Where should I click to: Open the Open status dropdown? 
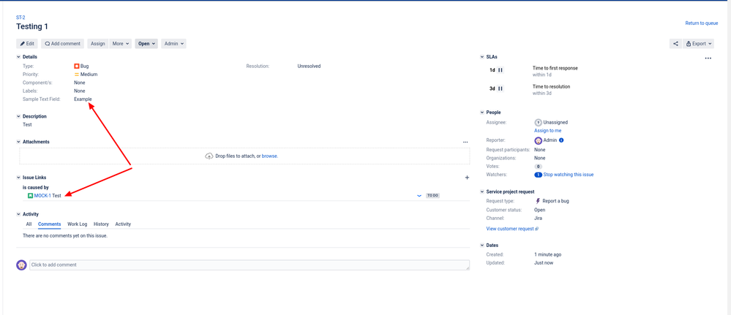[146, 44]
